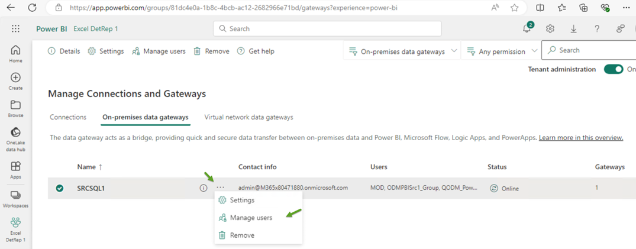636x249 pixels.
Task: Open browser Settings and more ellipsis
Action: [x=626, y=7]
